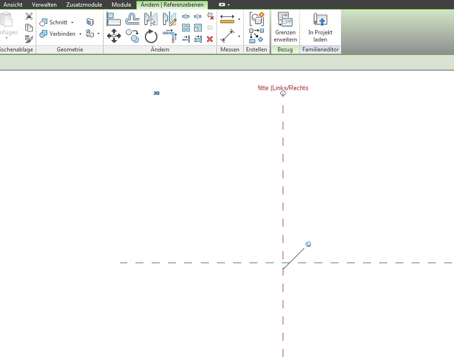Switch to the Zusatzmodule tab
The height and width of the screenshot is (357, 454).
tap(84, 5)
